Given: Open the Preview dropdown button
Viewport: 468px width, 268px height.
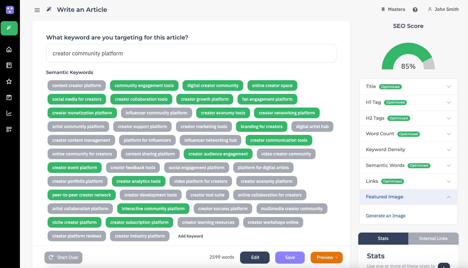Looking at the screenshot, I should [327, 257].
